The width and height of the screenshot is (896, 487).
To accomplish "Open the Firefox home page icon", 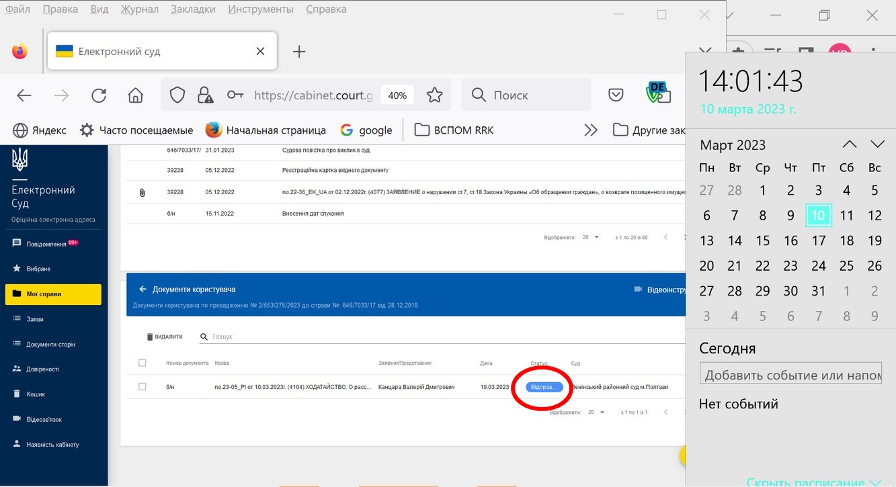I will (136, 95).
